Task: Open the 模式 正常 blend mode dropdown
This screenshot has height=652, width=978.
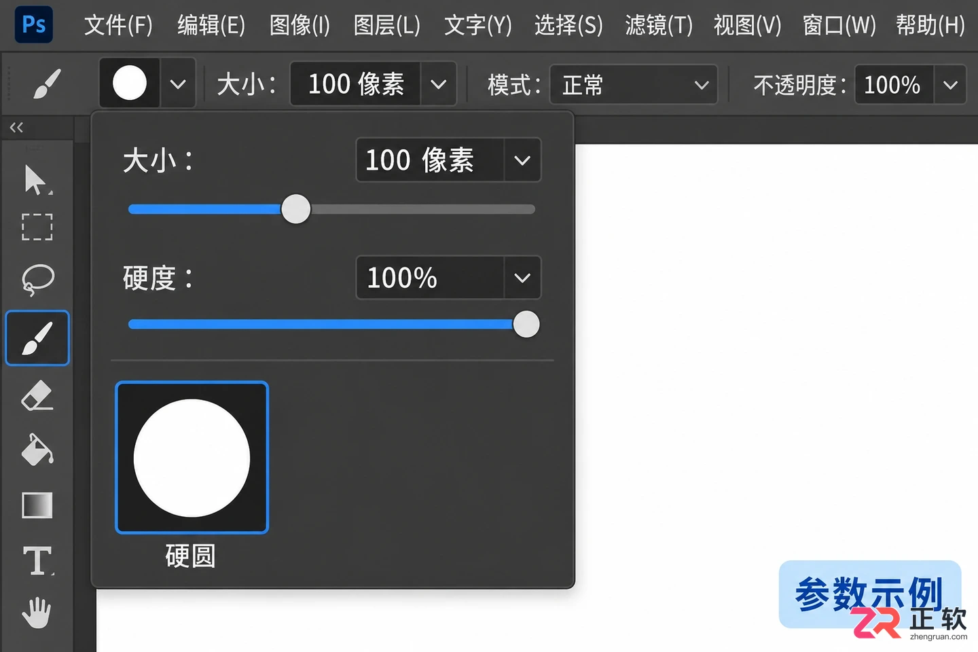Action: (x=634, y=85)
